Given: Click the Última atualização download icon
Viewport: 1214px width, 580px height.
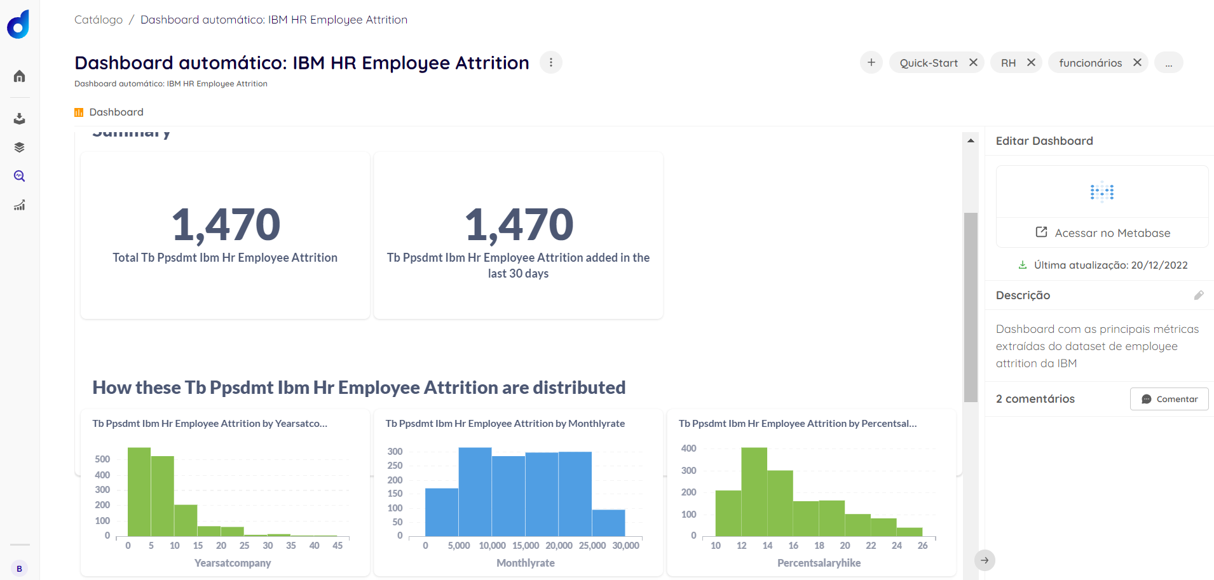Looking at the screenshot, I should [1023, 265].
